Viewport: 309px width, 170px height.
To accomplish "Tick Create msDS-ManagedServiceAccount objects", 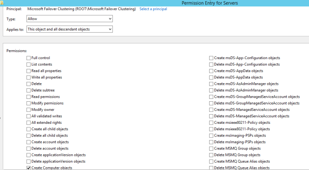I will tap(211, 110).
